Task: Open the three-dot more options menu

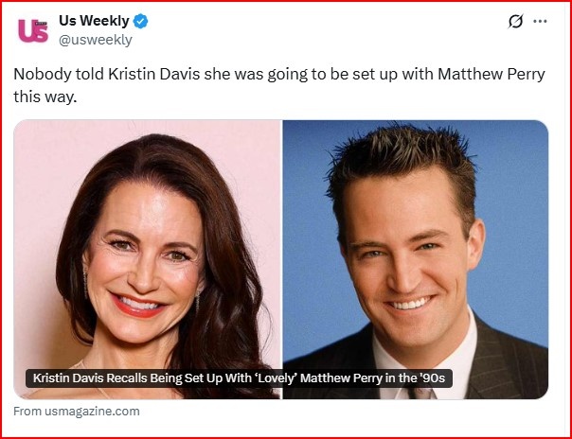Action: coord(540,21)
